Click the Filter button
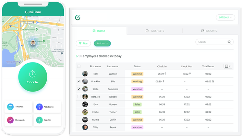242x136 pixels. coord(83,43)
